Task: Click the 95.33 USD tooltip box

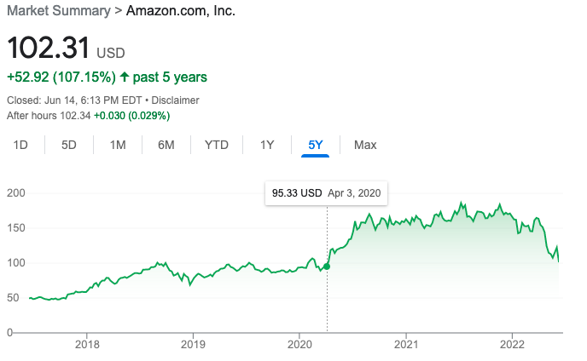Action: [327, 193]
